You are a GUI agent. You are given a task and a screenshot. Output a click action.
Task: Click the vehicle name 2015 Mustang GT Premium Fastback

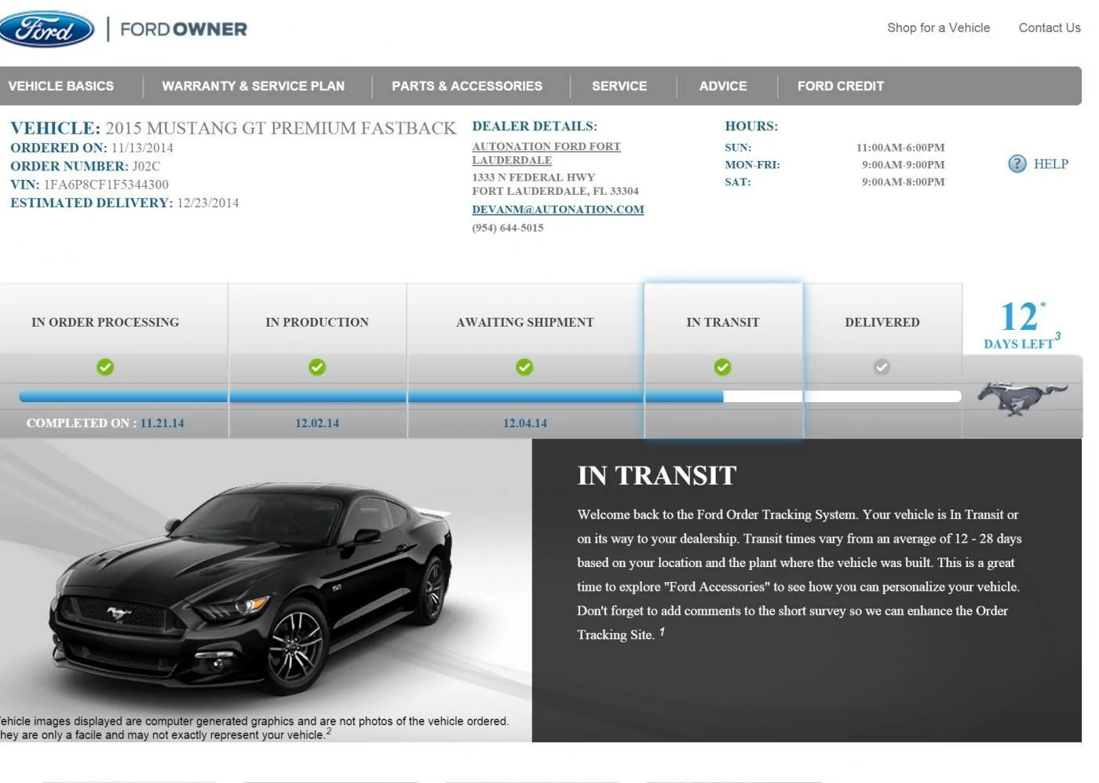tap(281, 128)
